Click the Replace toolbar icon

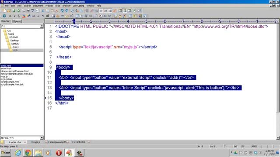pos(77,10)
